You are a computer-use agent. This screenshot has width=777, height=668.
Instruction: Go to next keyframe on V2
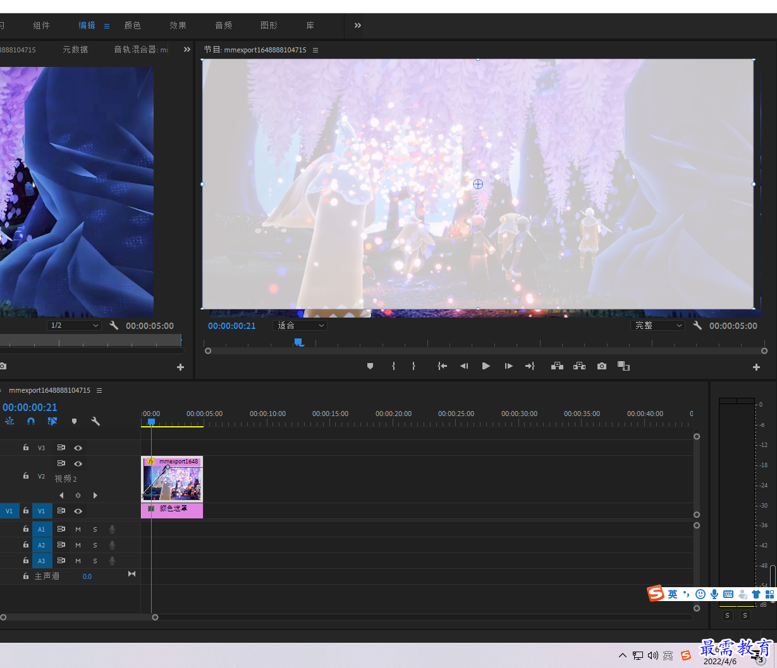(95, 496)
